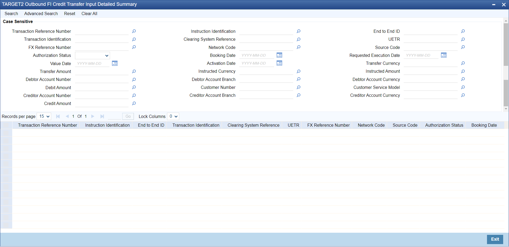The height and width of the screenshot is (247, 509).
Task: Open lookup for Transfer Currency
Action: point(463,63)
